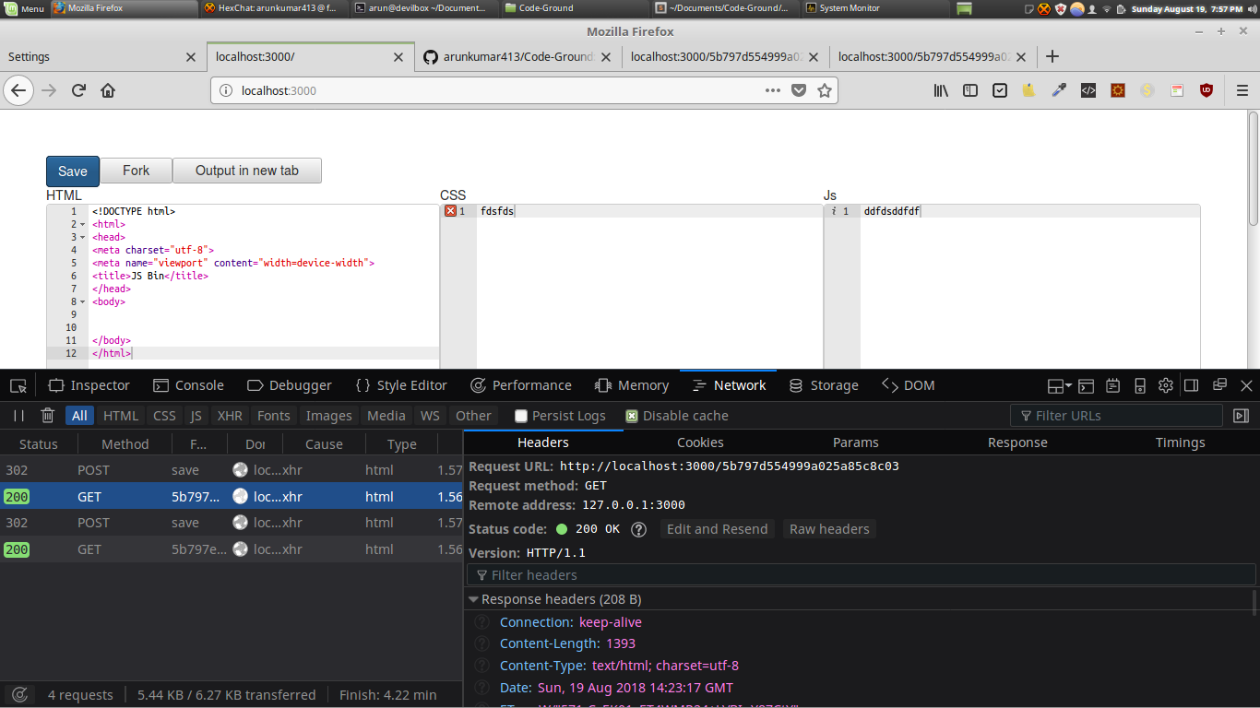
Task: Click Output in new tab
Action: [x=247, y=171]
